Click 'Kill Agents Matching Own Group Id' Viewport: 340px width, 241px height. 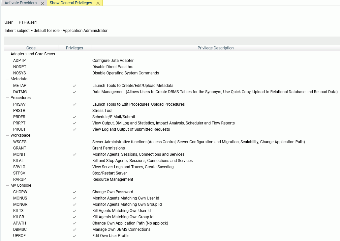pos(123,217)
